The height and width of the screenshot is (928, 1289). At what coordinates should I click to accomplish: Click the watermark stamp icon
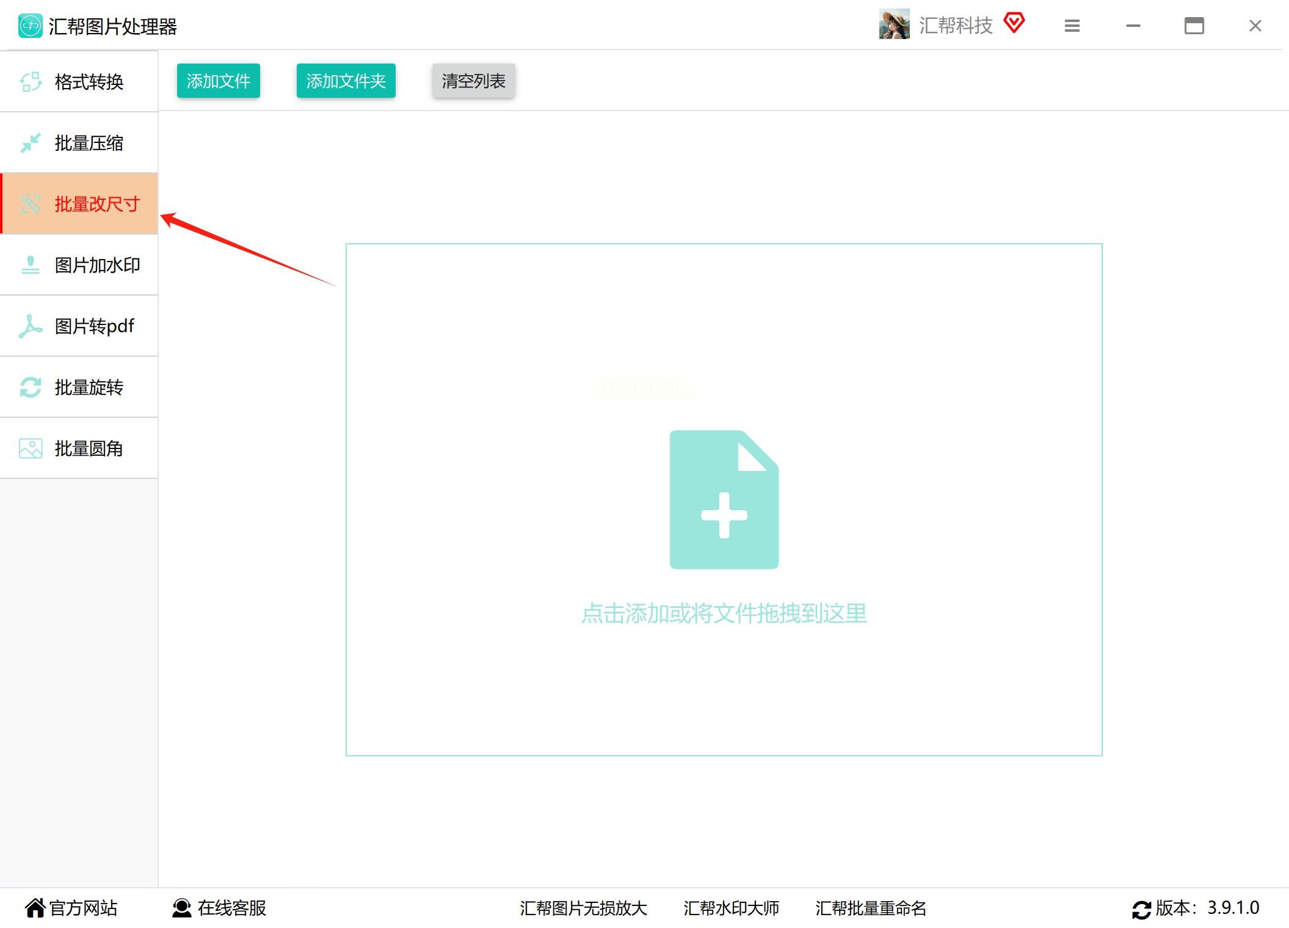tap(30, 265)
